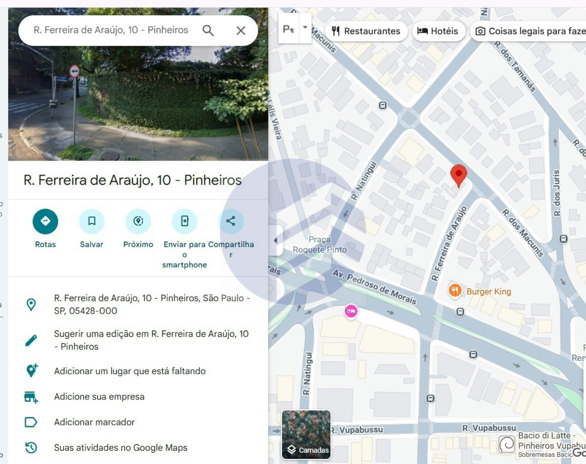Click the Burger King text label

(x=489, y=291)
